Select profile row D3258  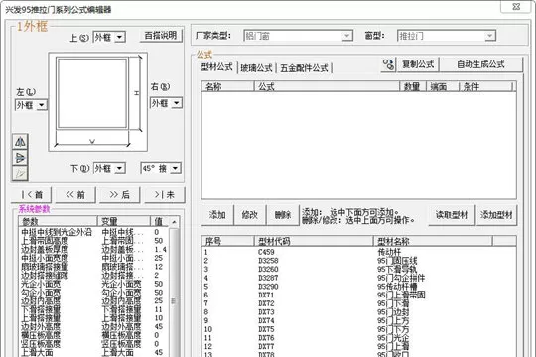[358, 261]
